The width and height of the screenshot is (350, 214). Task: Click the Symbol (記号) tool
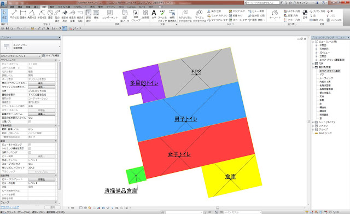pos(305,14)
